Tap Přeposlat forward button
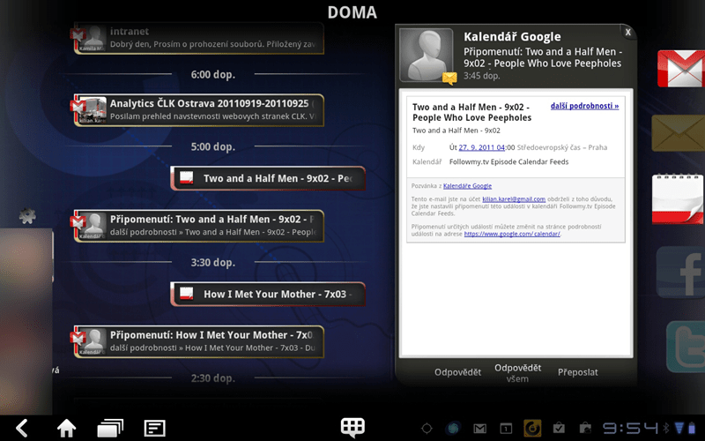 (x=578, y=372)
